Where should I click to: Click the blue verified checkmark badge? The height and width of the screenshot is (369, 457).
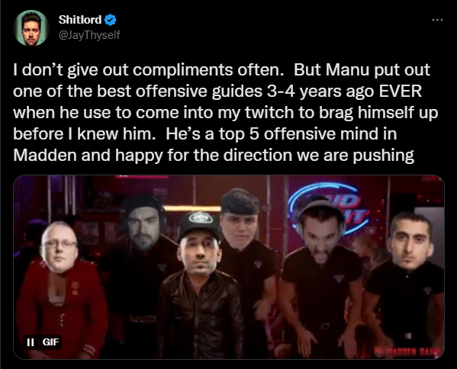[111, 20]
